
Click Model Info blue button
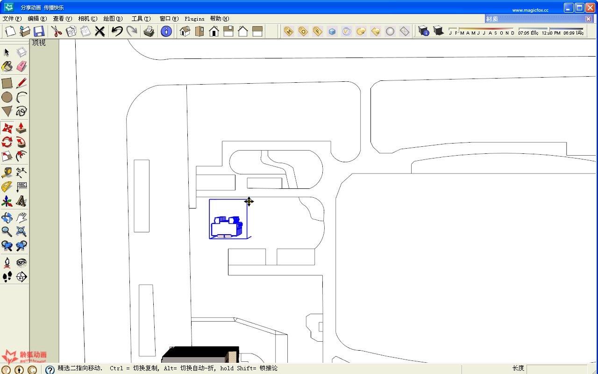pyautogui.click(x=166, y=31)
